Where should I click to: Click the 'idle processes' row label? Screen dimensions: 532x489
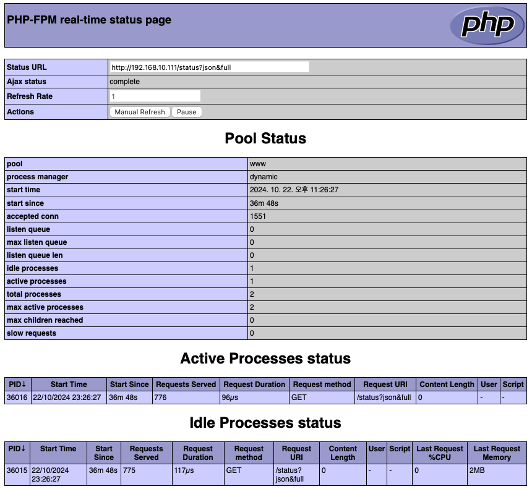tap(33, 268)
